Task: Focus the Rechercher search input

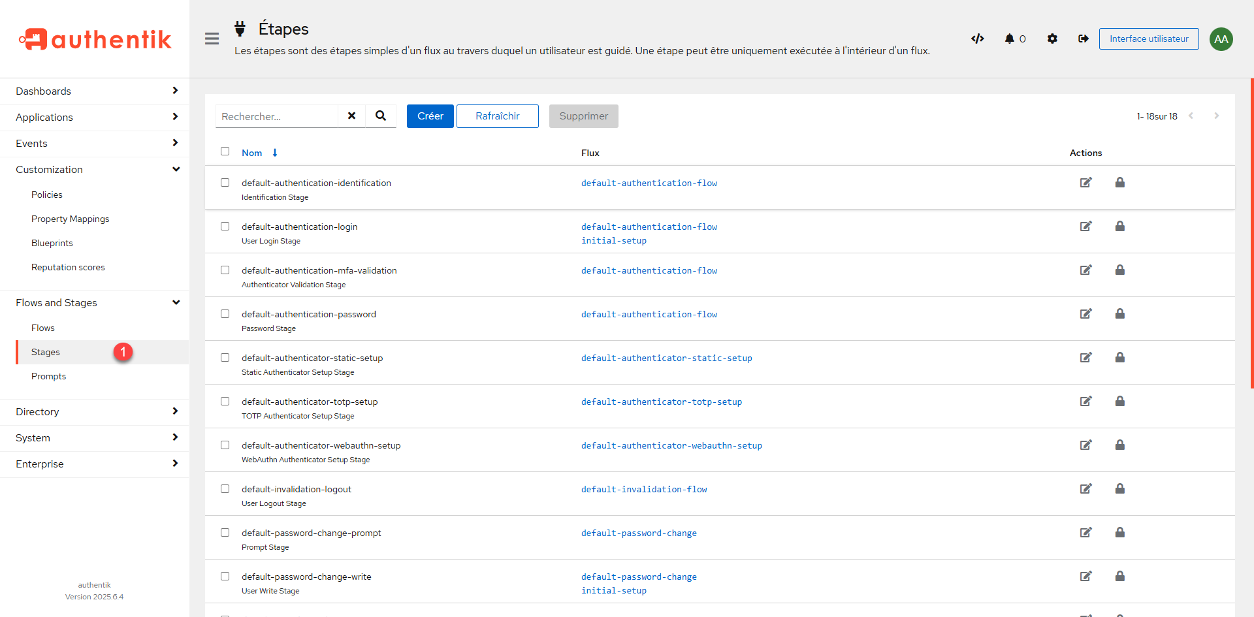Action: (x=277, y=117)
